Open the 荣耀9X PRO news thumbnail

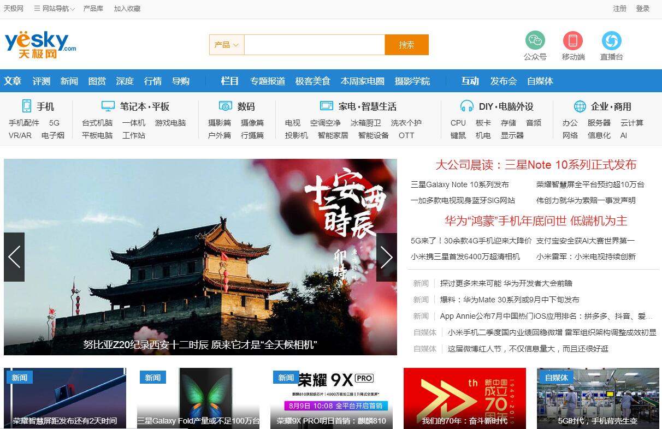pos(332,398)
